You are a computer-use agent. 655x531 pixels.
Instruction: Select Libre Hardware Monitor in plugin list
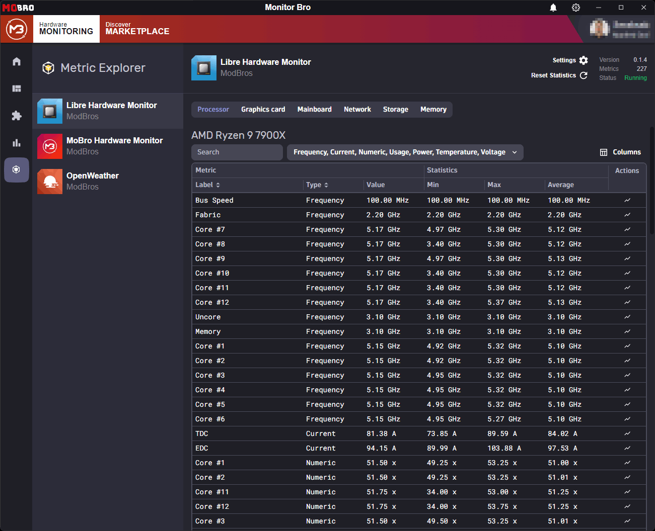pyautogui.click(x=108, y=111)
